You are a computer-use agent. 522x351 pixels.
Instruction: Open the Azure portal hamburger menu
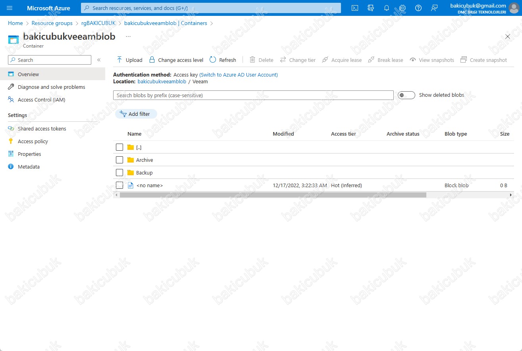coord(10,8)
